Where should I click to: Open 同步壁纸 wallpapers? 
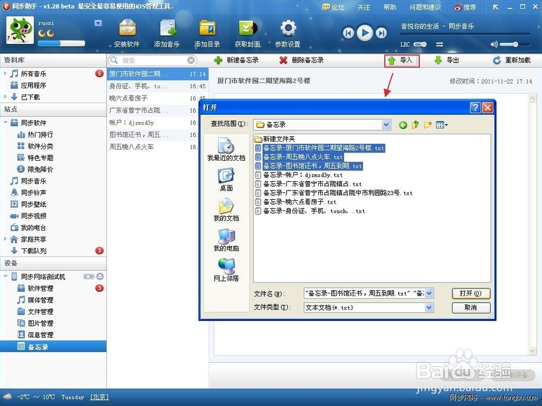(x=33, y=205)
